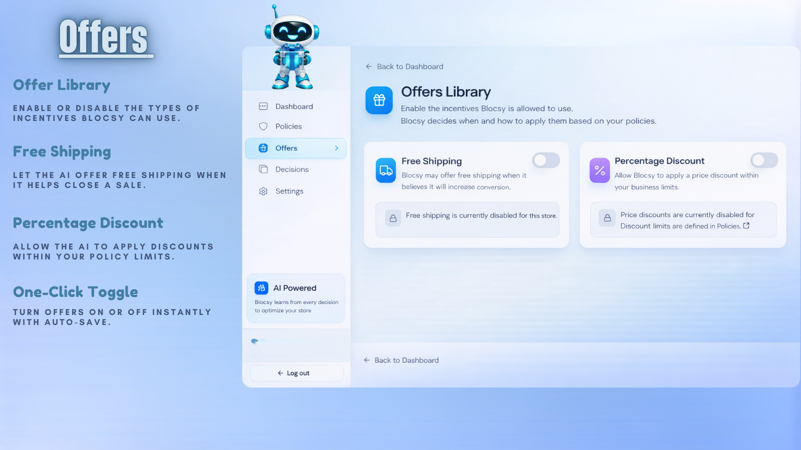The width and height of the screenshot is (801, 450).
Task: Click the gift icon beside Offers Library
Action: pyautogui.click(x=379, y=100)
